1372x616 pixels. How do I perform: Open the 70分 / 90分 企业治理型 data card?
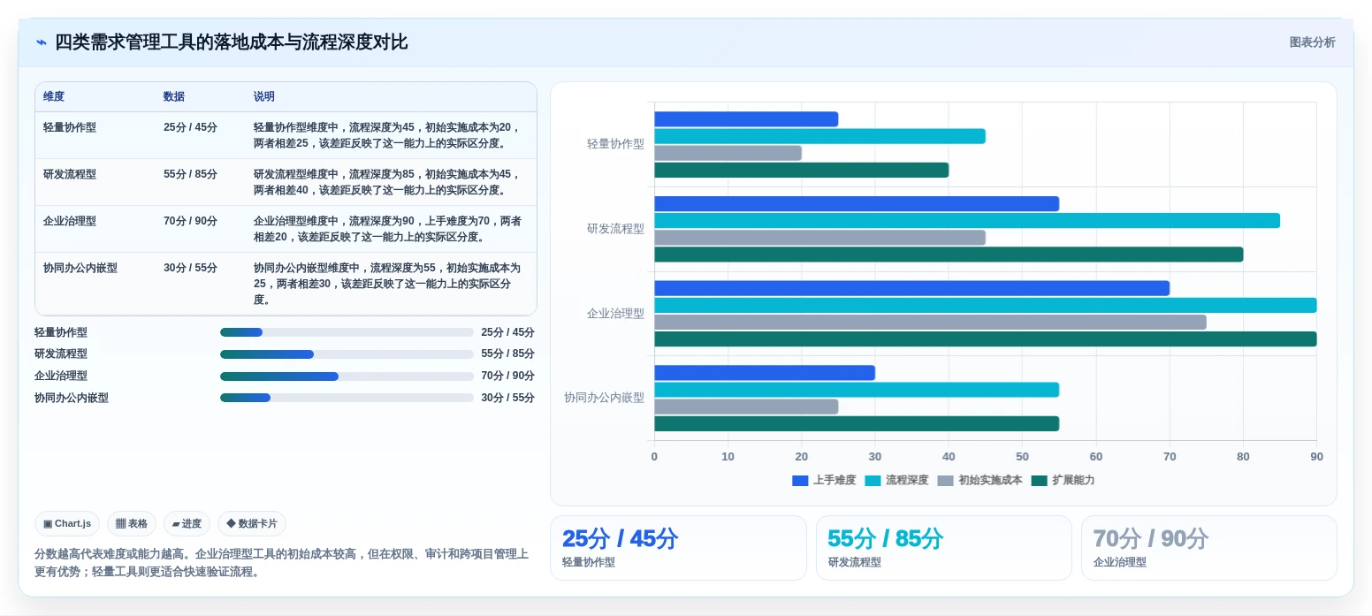tap(1208, 548)
